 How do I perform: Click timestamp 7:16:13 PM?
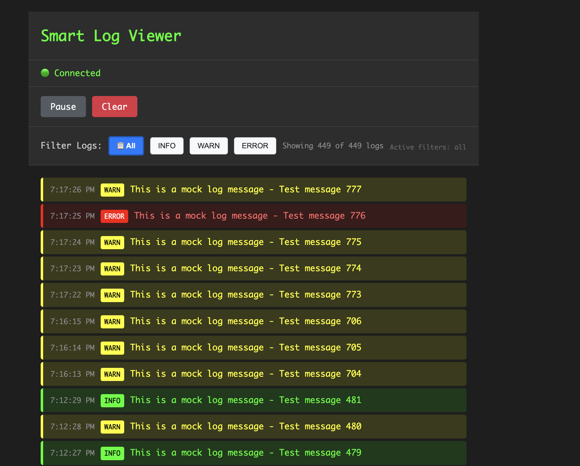point(72,374)
